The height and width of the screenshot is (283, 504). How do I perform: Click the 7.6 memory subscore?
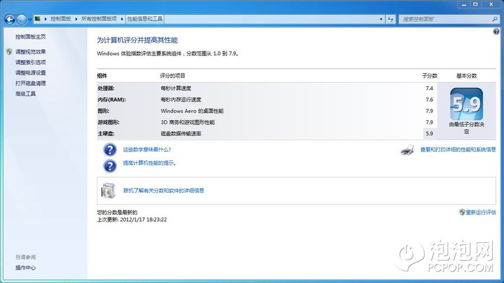pyautogui.click(x=429, y=100)
